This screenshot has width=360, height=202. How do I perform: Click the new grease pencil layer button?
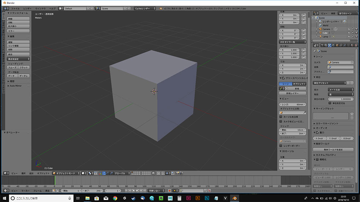coord(292,93)
